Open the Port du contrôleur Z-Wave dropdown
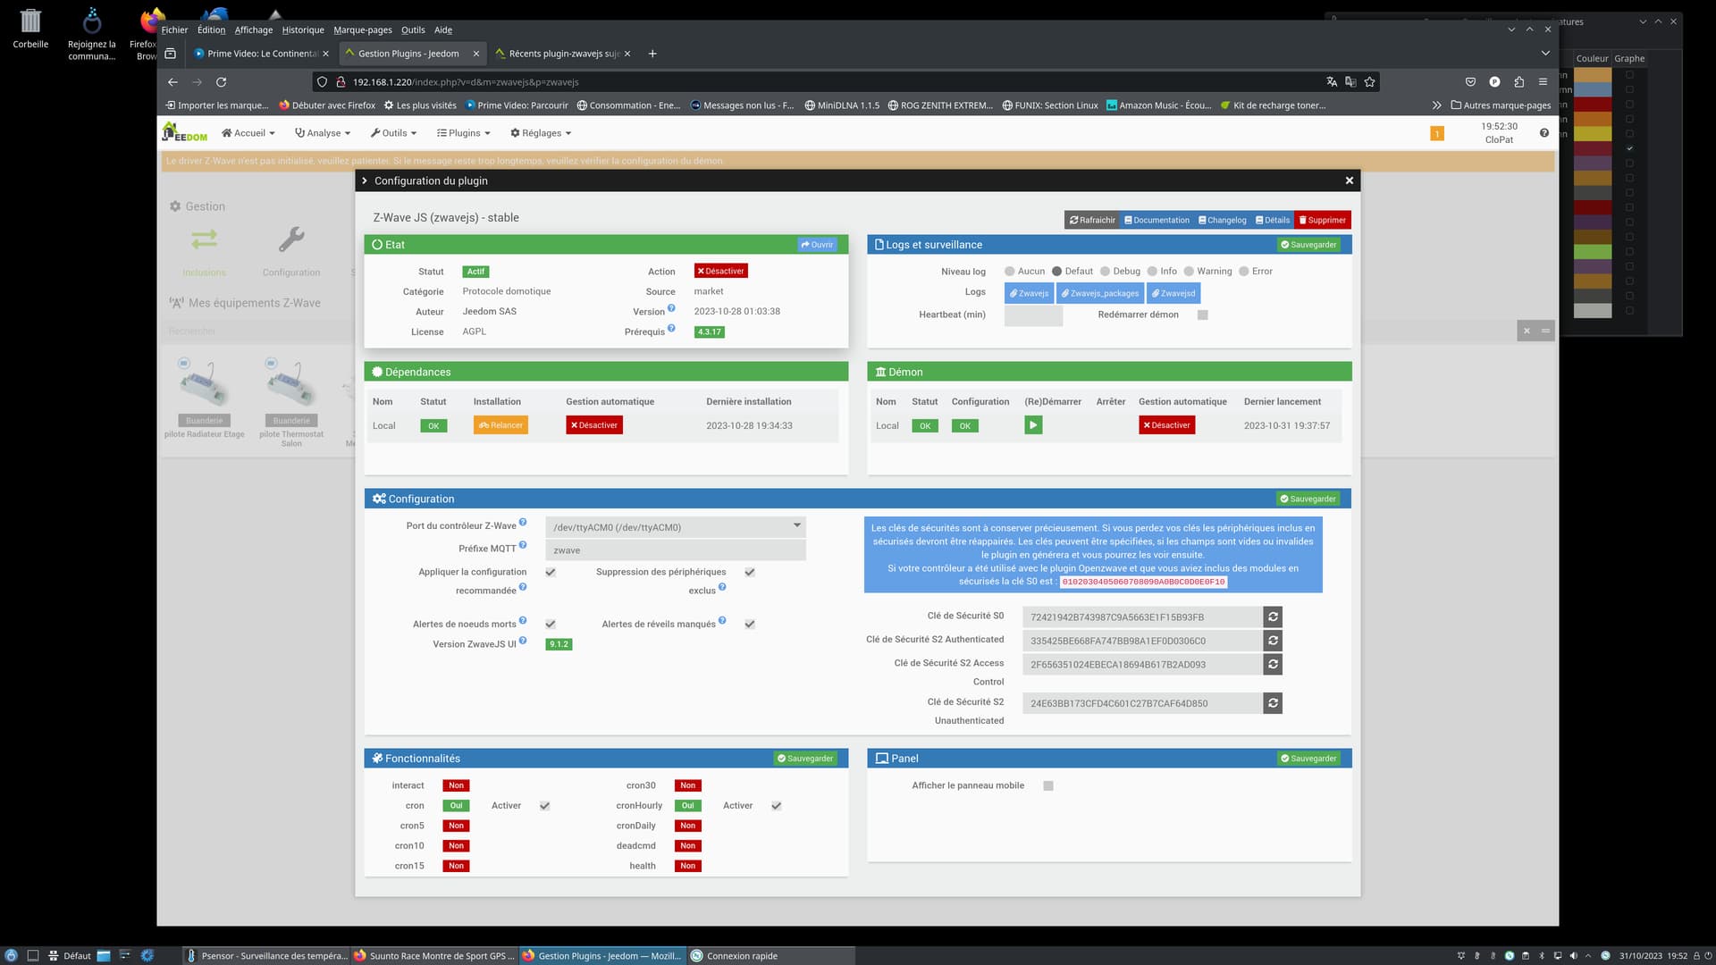 point(676,527)
